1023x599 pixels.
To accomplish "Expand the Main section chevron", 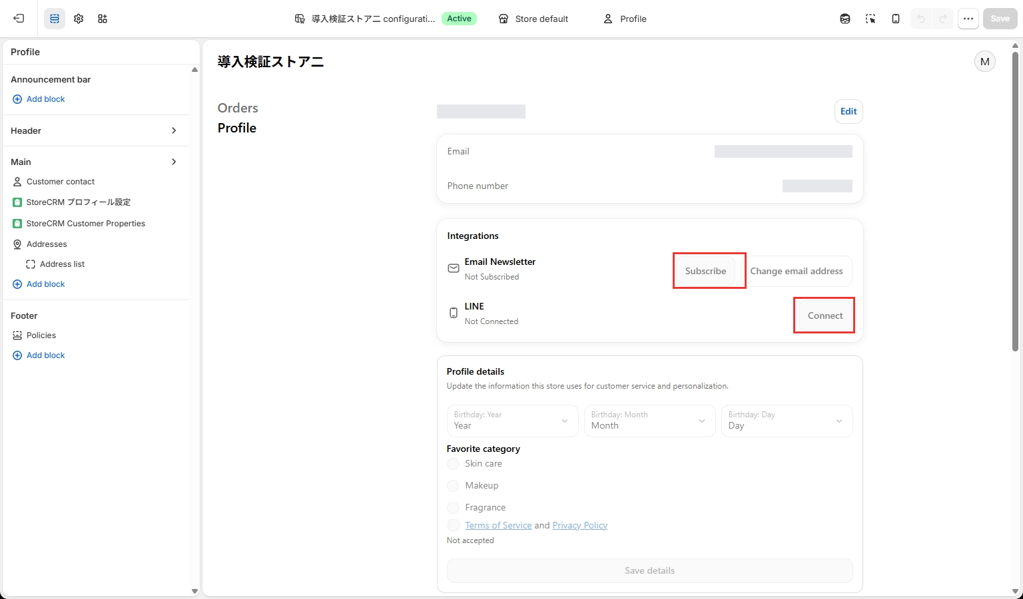I will click(x=174, y=162).
